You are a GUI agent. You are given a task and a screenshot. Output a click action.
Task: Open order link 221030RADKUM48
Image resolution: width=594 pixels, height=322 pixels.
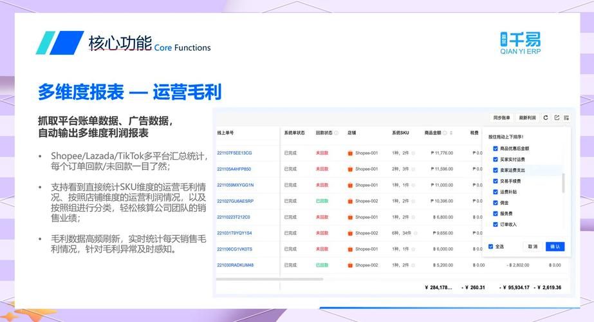point(235,265)
